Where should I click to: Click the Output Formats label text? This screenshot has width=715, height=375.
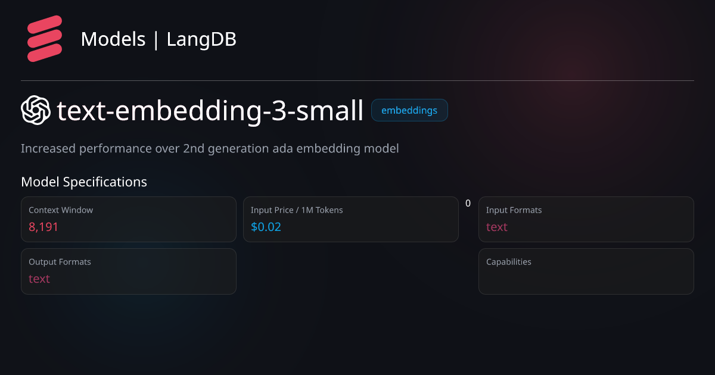coord(60,262)
